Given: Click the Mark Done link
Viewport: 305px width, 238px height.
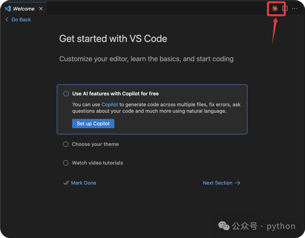Looking at the screenshot, I should 83,183.
